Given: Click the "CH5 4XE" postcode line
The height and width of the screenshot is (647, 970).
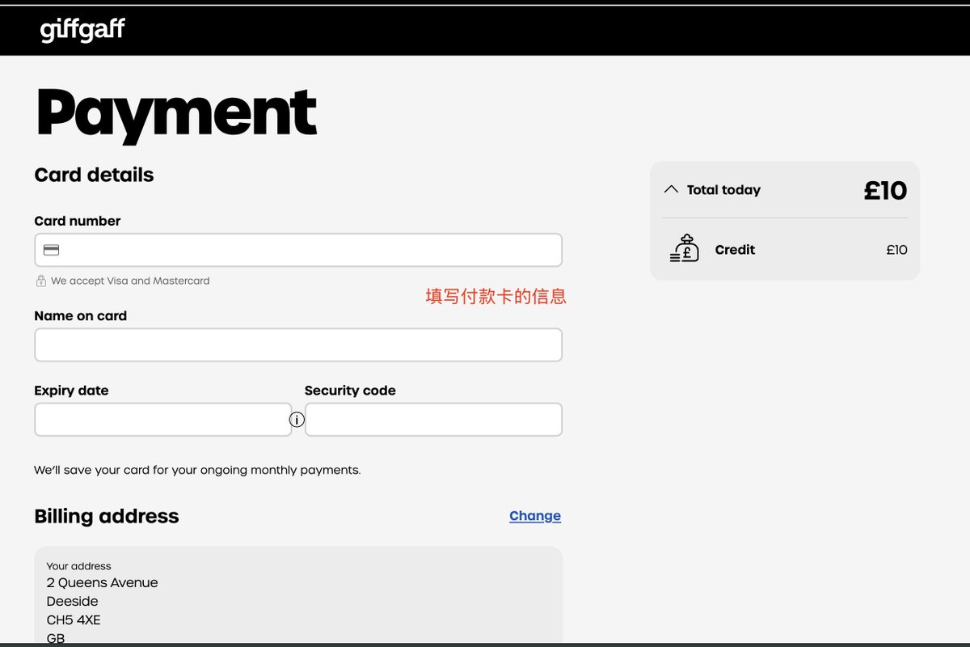Looking at the screenshot, I should click(x=74, y=620).
